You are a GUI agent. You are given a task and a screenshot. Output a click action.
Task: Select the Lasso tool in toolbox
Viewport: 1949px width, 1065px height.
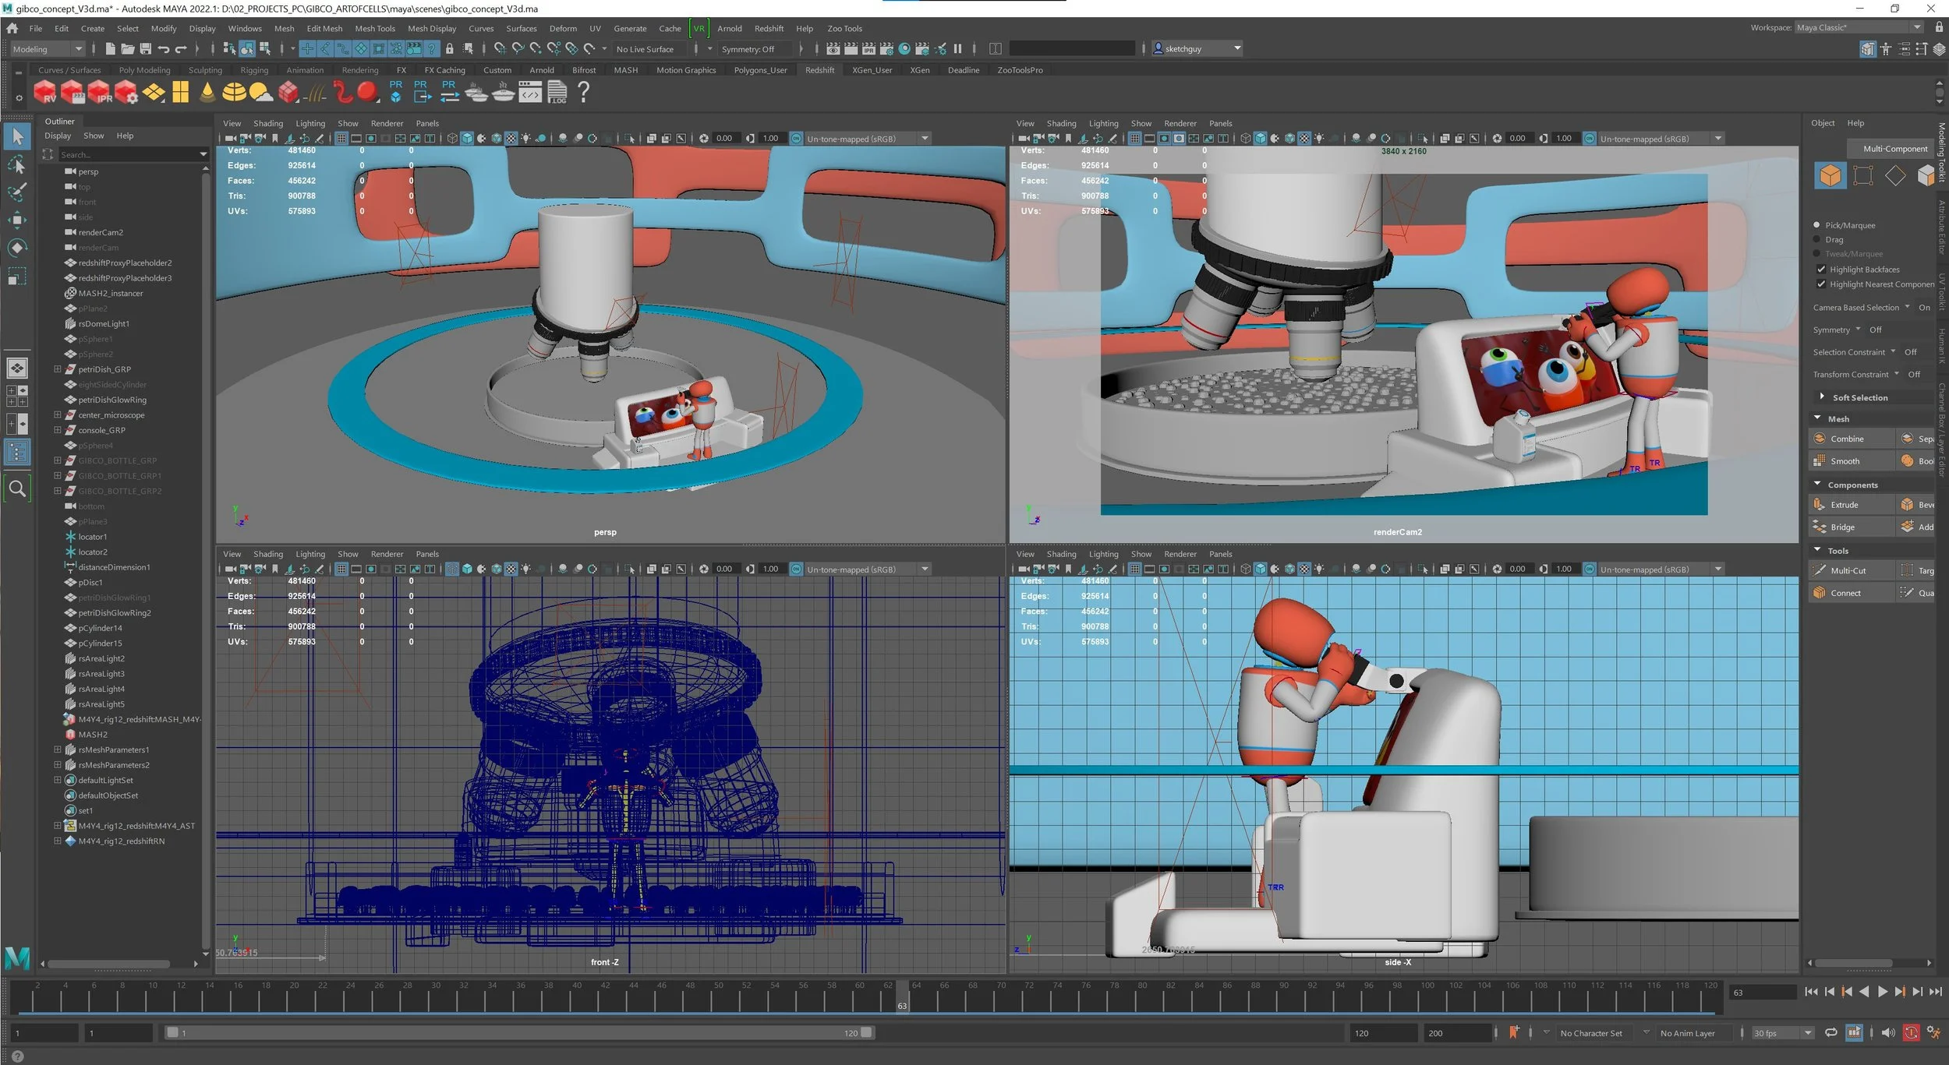(x=17, y=165)
